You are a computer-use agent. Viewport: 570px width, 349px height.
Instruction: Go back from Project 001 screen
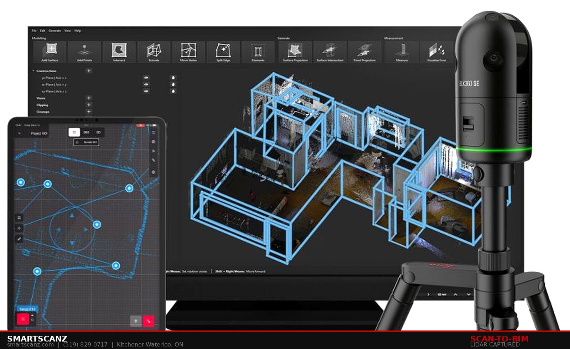[19, 132]
